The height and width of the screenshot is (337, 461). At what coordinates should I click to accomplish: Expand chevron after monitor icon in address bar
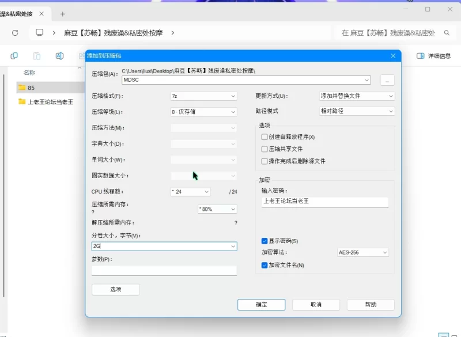(54, 33)
